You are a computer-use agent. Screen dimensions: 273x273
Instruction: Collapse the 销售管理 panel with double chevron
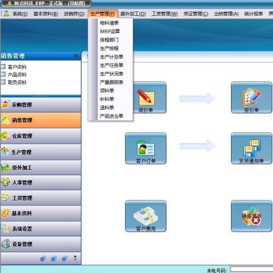(x=76, y=56)
